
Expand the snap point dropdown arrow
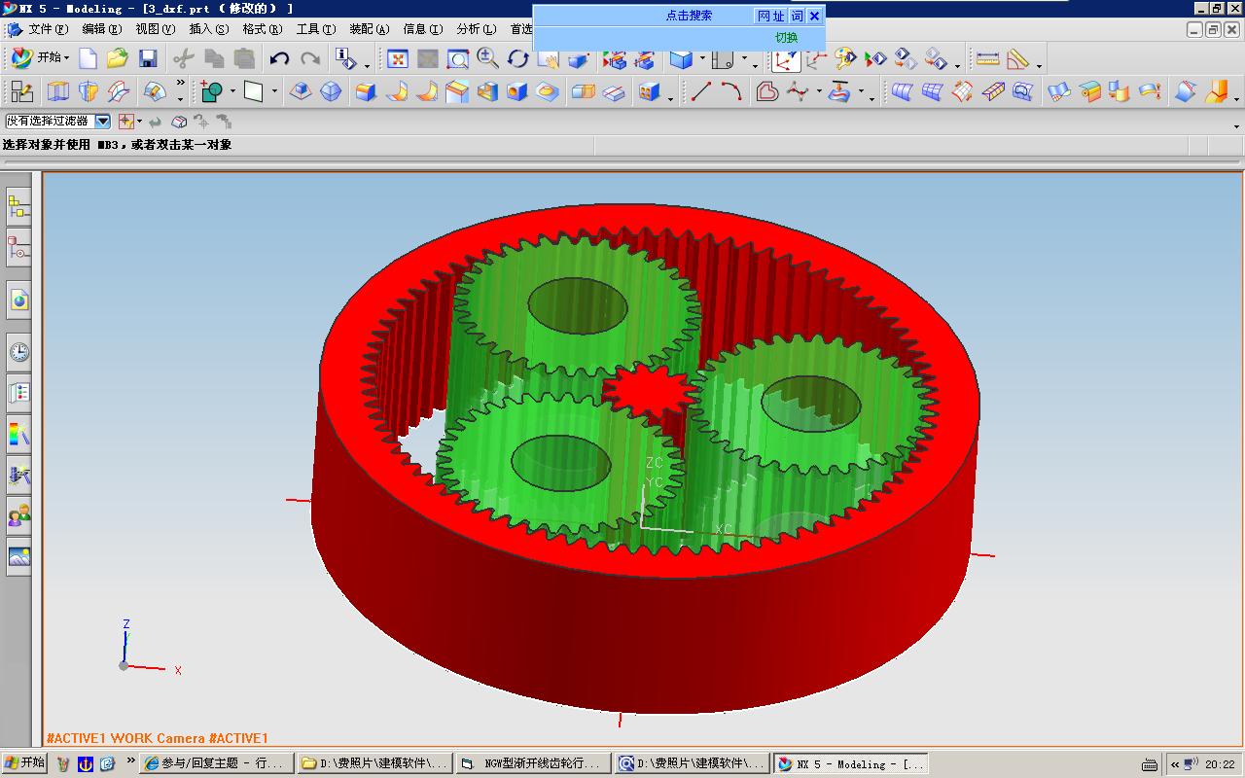[139, 122]
